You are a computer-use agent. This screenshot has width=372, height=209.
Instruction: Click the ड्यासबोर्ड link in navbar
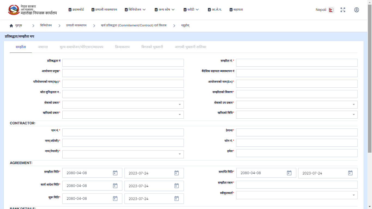point(76,10)
